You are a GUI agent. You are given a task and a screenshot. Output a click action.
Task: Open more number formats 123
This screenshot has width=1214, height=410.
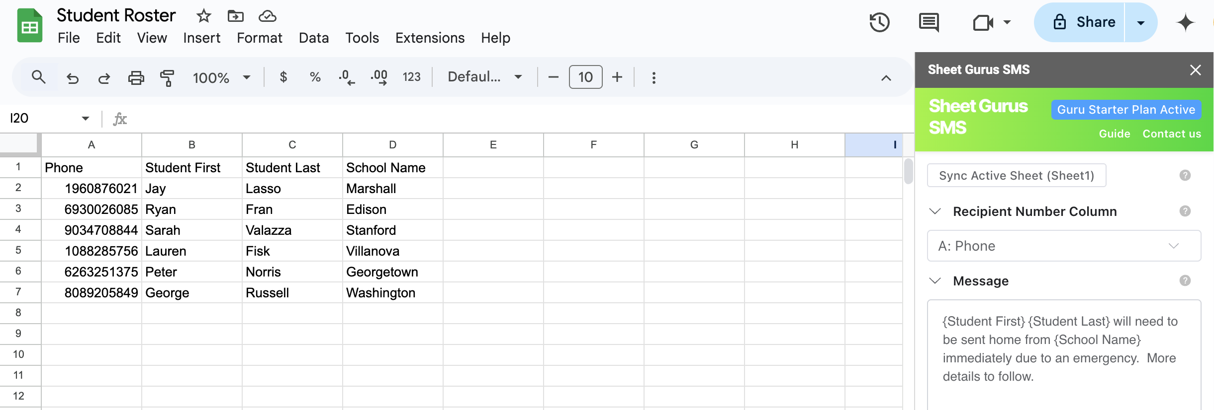coord(411,77)
